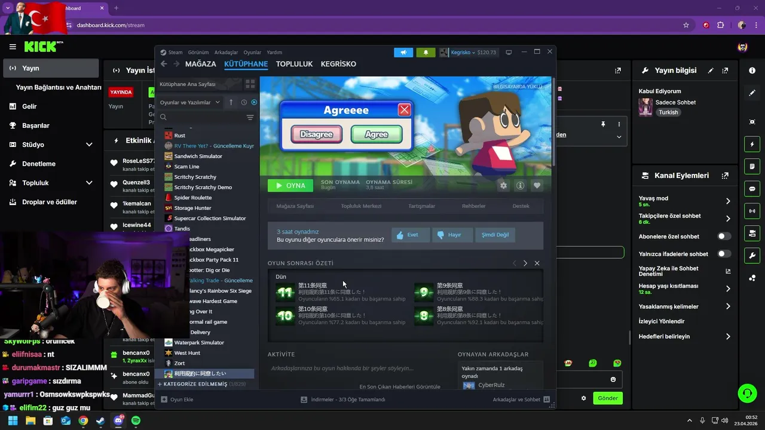Viewport: 765px width, 430px height.
Task: Select Waterpark Simulator in library
Action: [x=199, y=343]
